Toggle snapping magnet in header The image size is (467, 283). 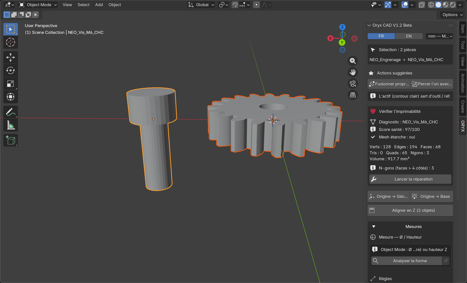(235, 5)
